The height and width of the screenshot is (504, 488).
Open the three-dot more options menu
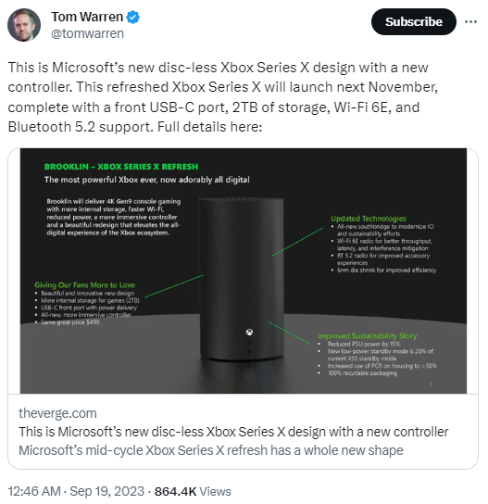[470, 22]
